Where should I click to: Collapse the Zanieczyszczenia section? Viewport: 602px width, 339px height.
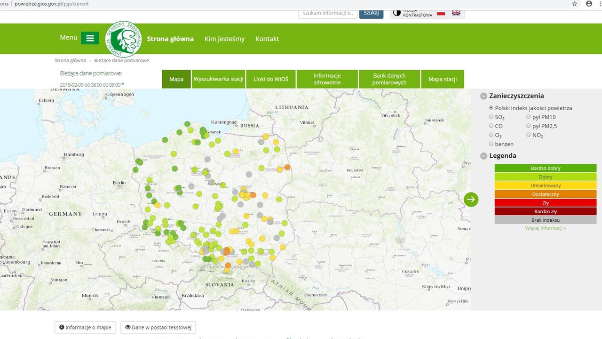(x=483, y=96)
